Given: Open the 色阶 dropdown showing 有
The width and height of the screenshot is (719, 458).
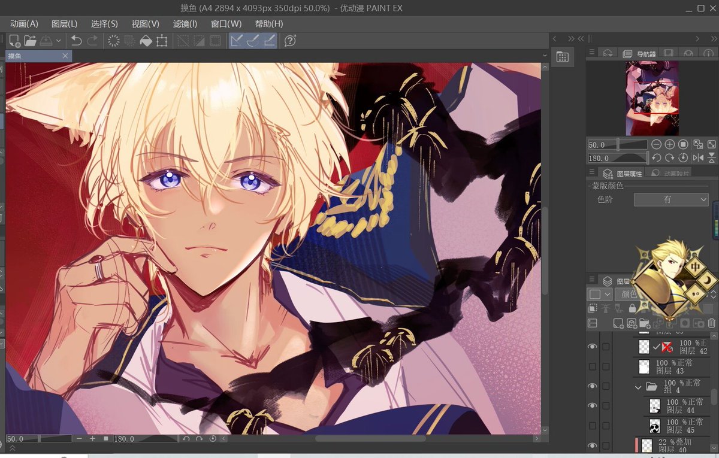Looking at the screenshot, I should pyautogui.click(x=671, y=200).
